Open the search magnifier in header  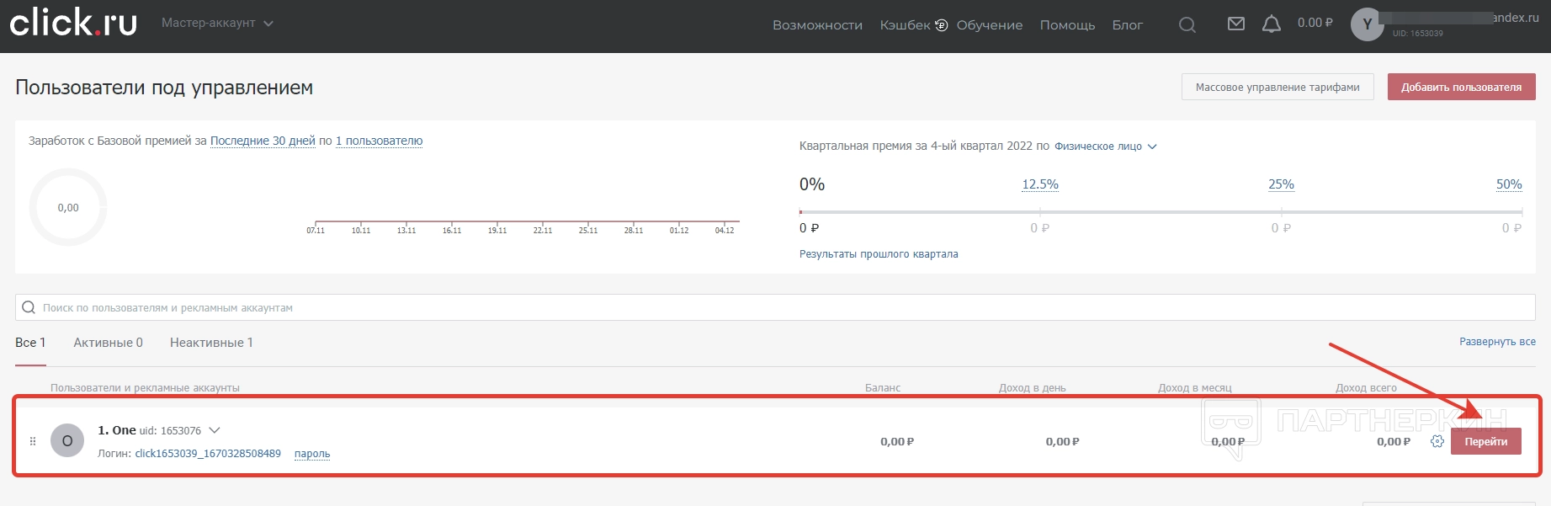1187,25
